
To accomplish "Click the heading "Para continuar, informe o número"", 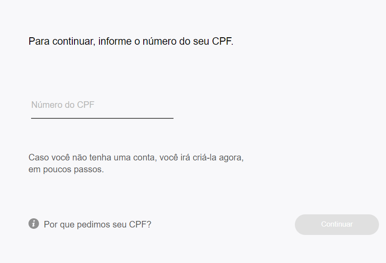I will pos(131,42).
